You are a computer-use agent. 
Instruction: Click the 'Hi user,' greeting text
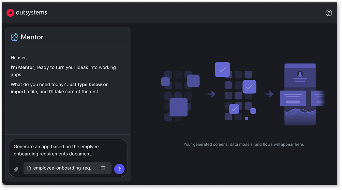point(19,58)
